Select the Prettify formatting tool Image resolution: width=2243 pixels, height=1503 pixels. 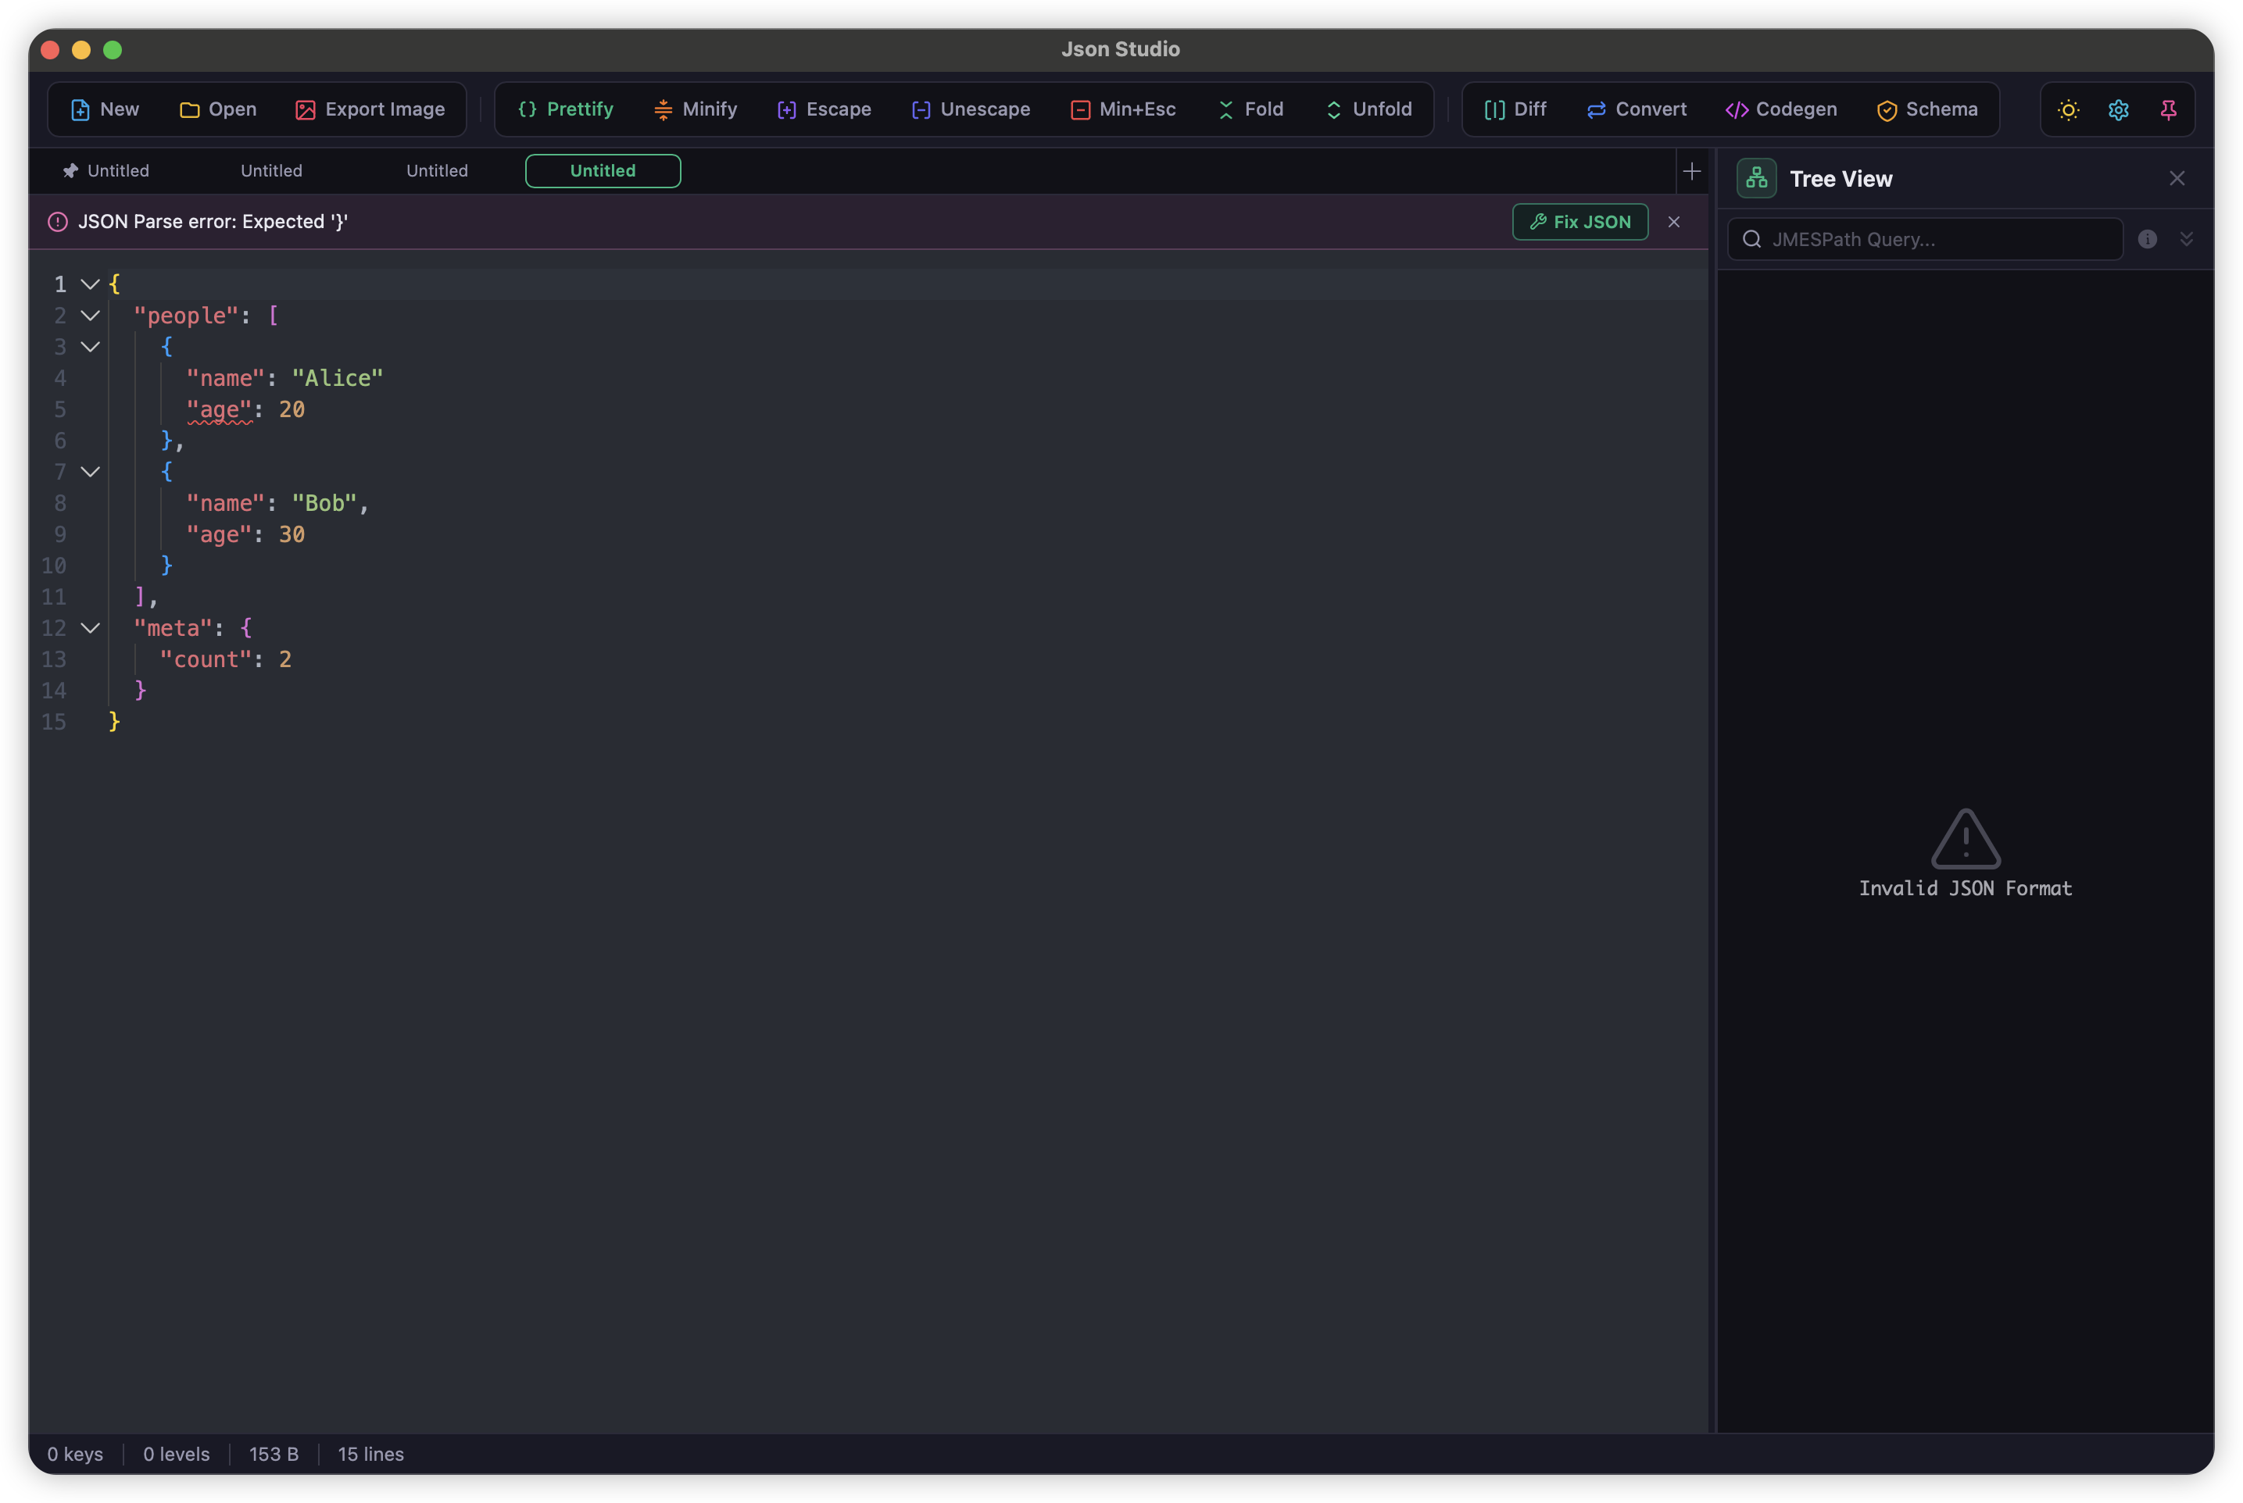tap(565, 109)
